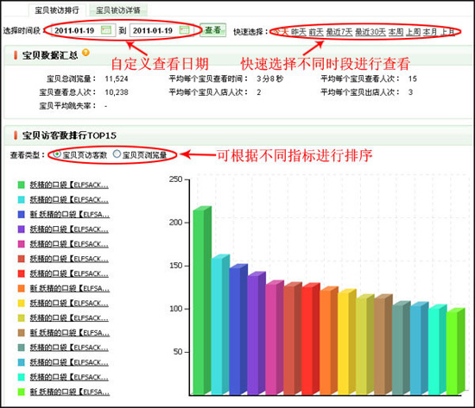Click the tallest green bar in chart
The height and width of the screenshot is (408, 475).
coord(202,300)
